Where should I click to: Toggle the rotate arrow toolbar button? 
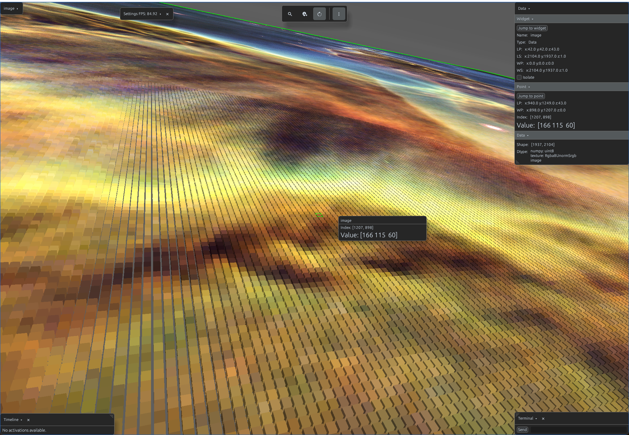click(x=320, y=14)
